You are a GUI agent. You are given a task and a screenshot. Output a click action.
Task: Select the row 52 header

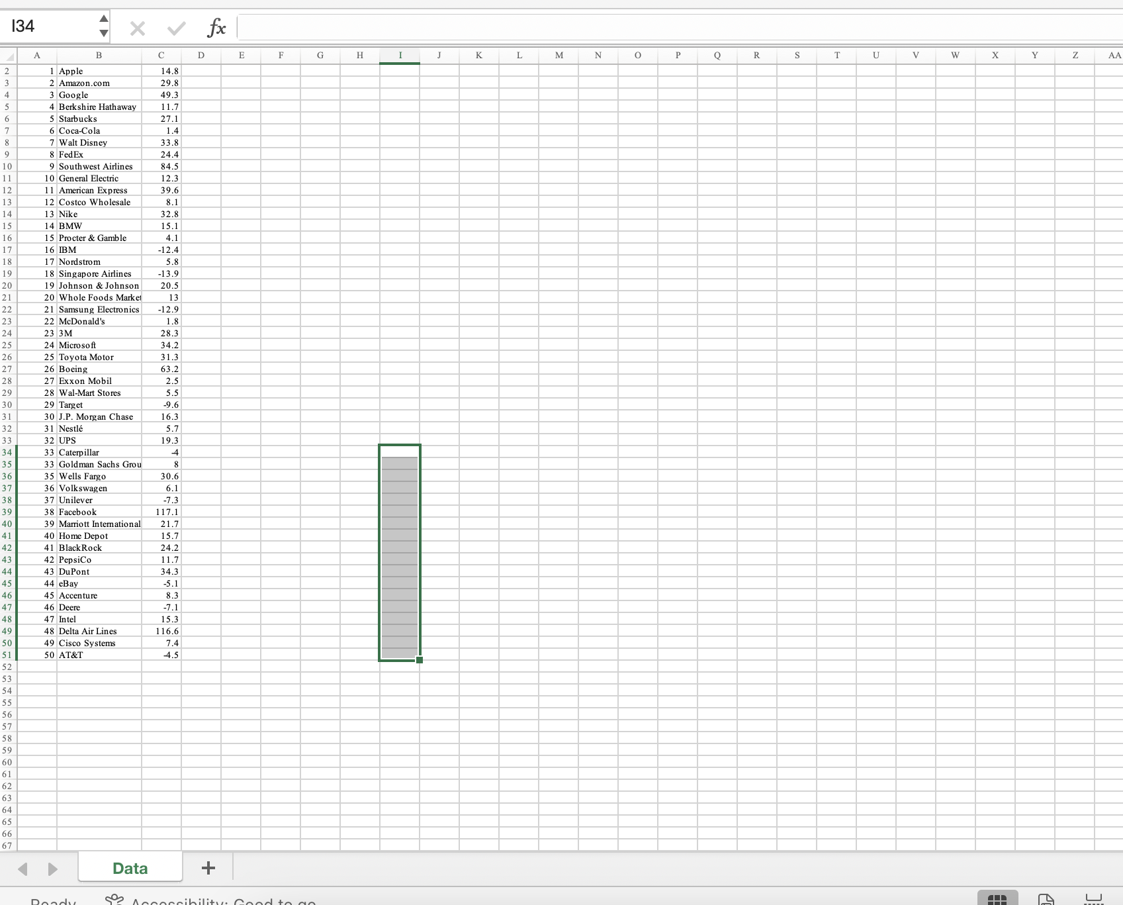pyautogui.click(x=8, y=667)
